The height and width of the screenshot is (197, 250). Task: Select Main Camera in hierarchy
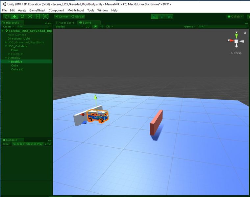17,35
